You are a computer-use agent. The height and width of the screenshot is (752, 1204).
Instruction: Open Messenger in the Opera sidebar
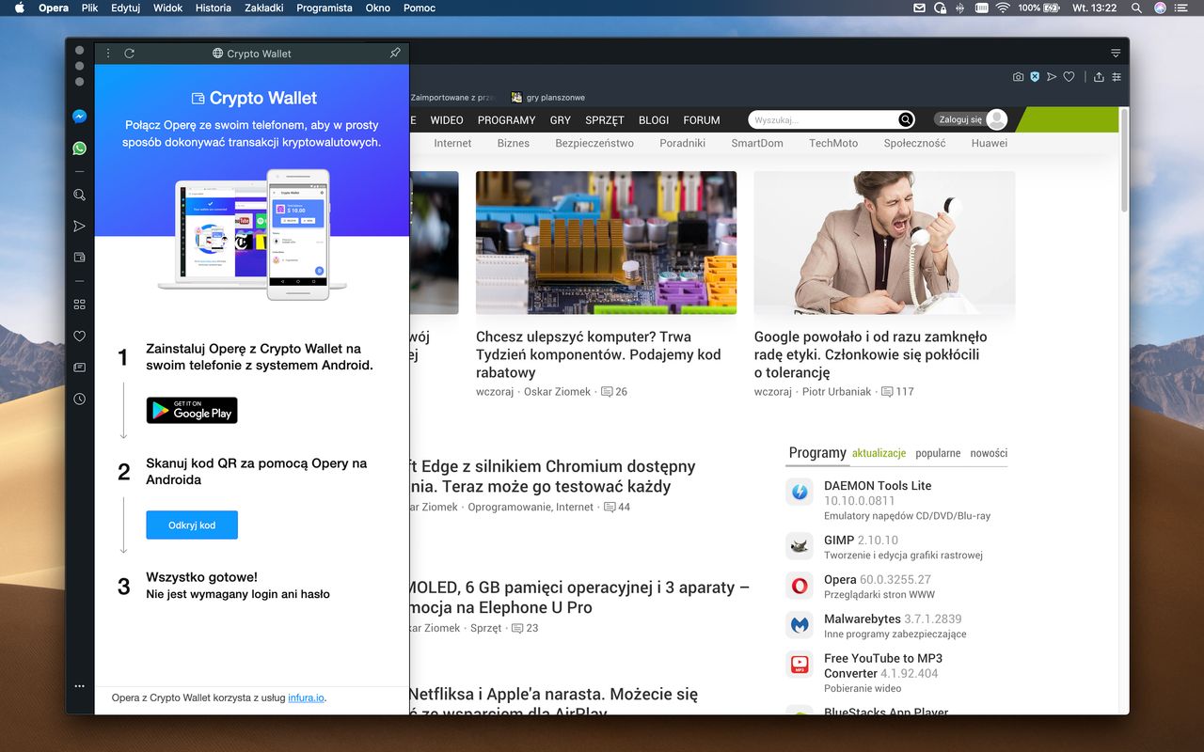pyautogui.click(x=80, y=117)
